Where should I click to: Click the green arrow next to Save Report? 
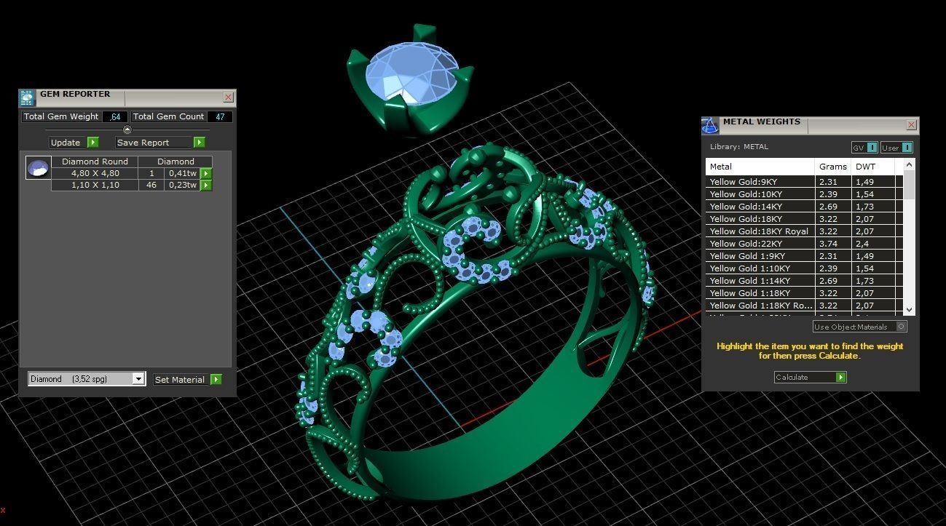(x=199, y=142)
